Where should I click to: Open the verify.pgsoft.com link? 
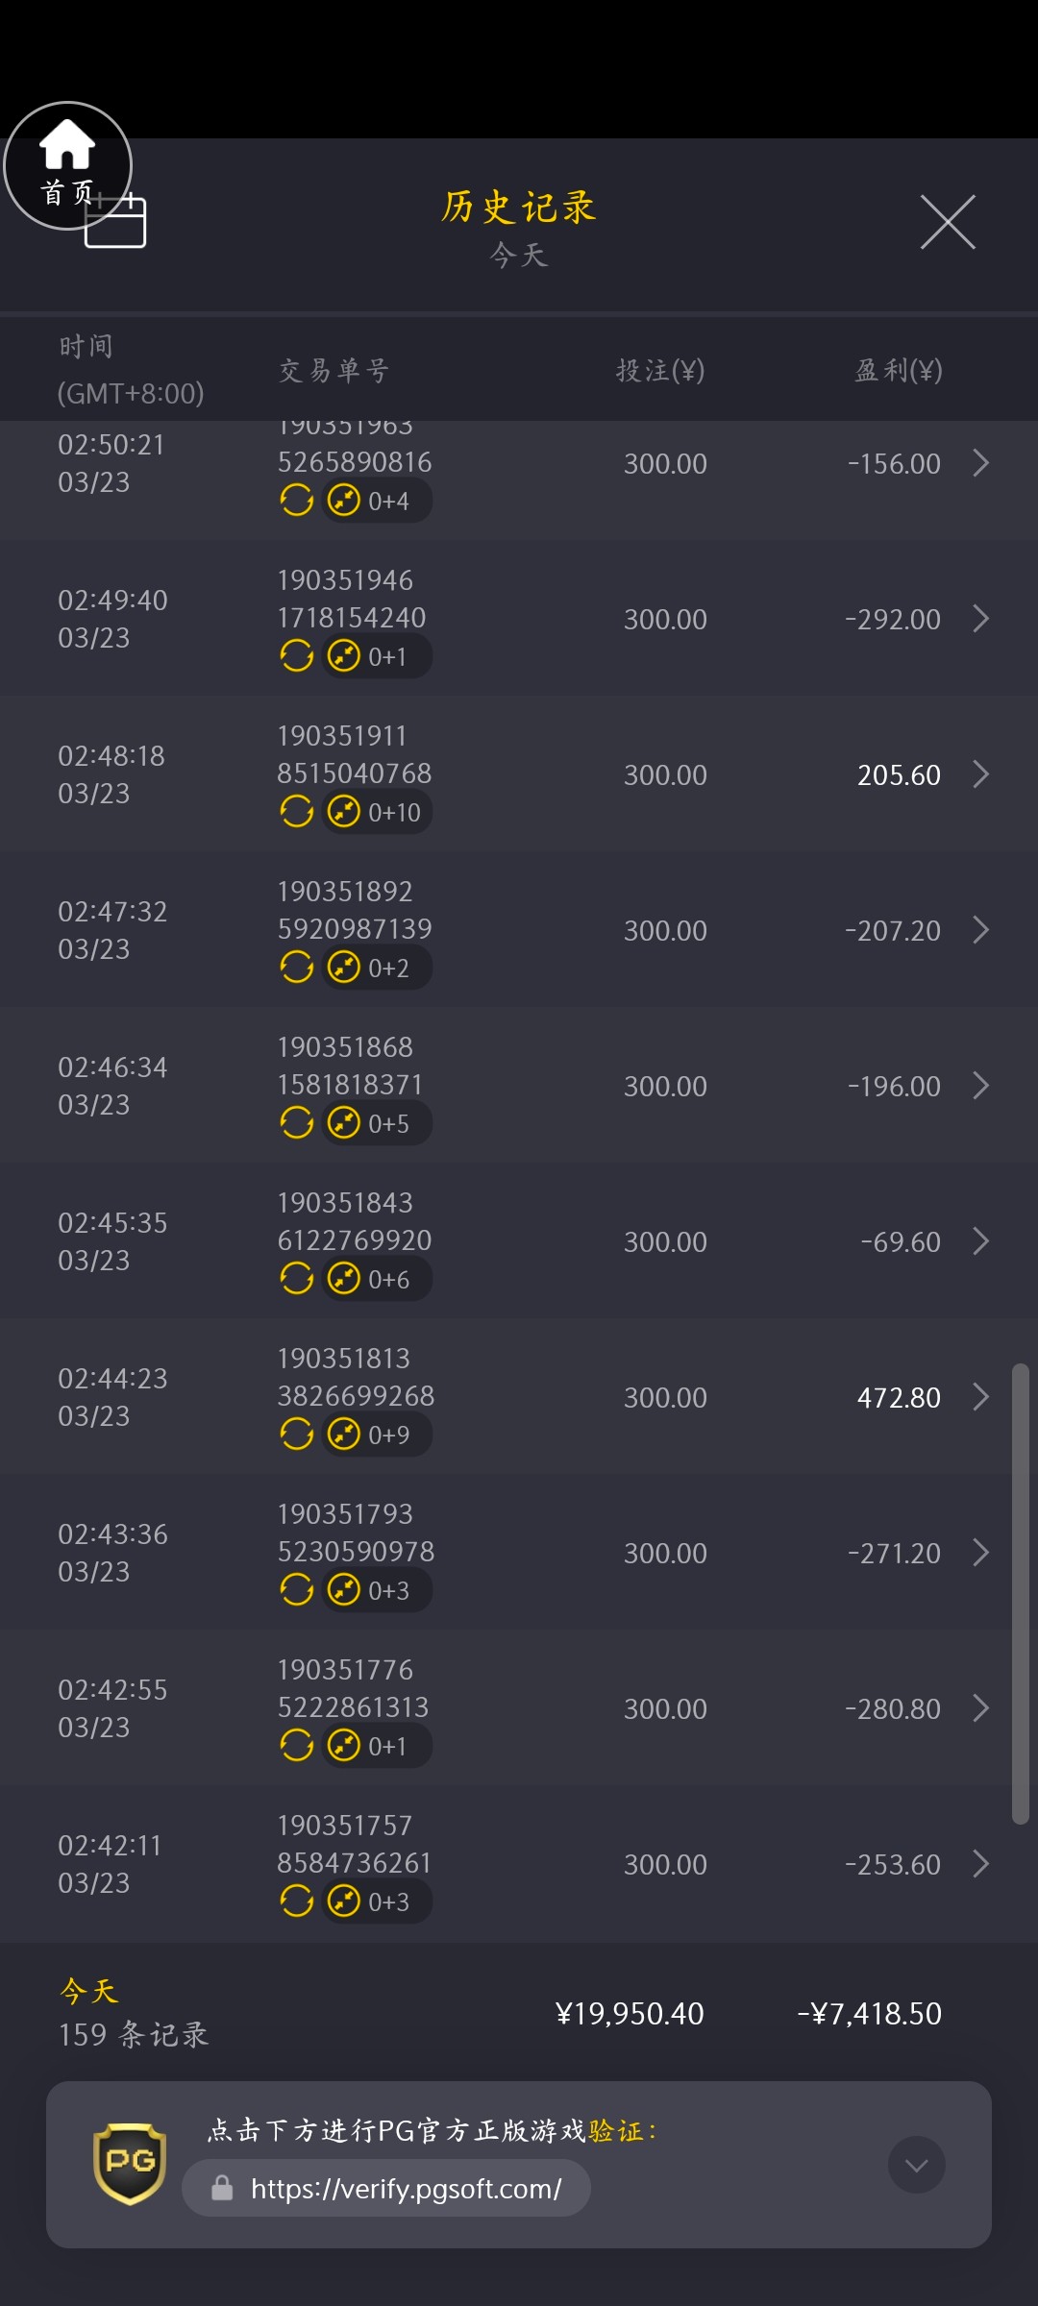tap(406, 2189)
